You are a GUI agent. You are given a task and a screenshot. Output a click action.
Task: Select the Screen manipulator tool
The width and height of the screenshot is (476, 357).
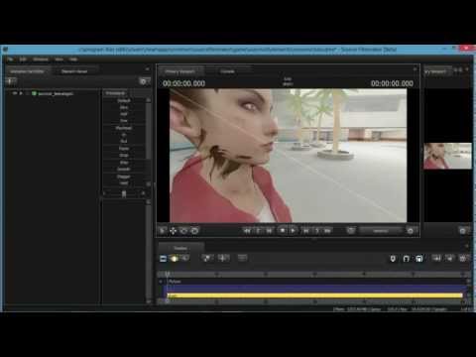point(194,231)
